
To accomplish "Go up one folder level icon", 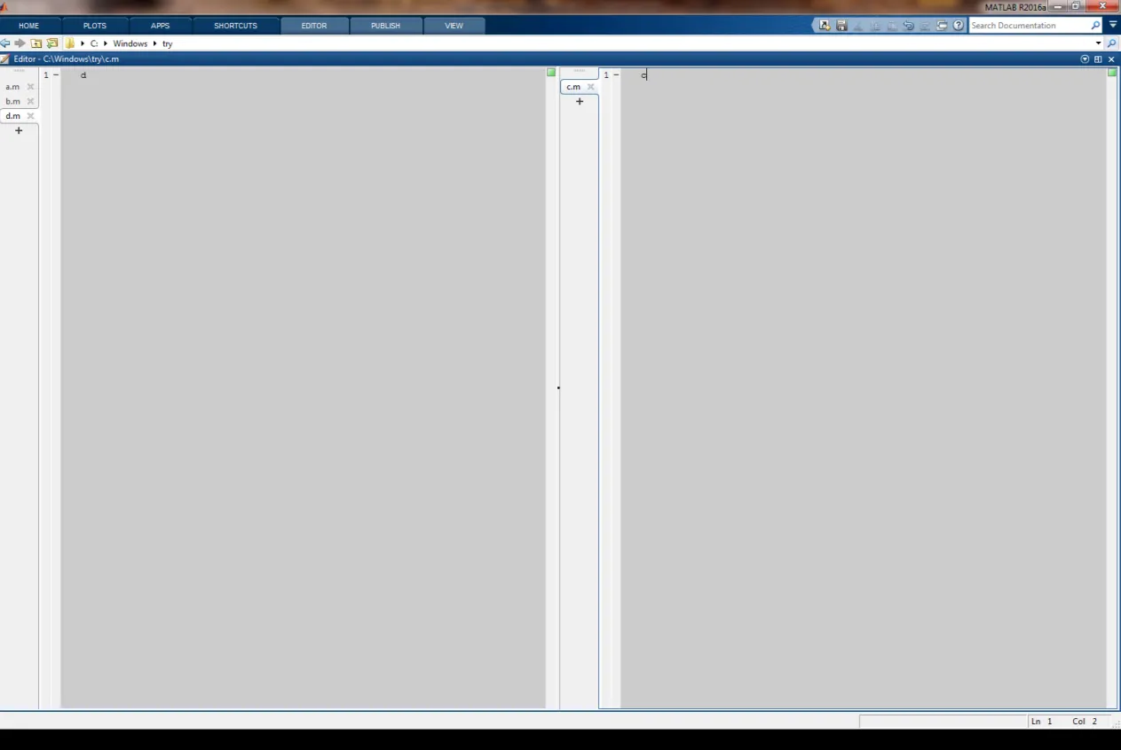I will pyautogui.click(x=36, y=43).
